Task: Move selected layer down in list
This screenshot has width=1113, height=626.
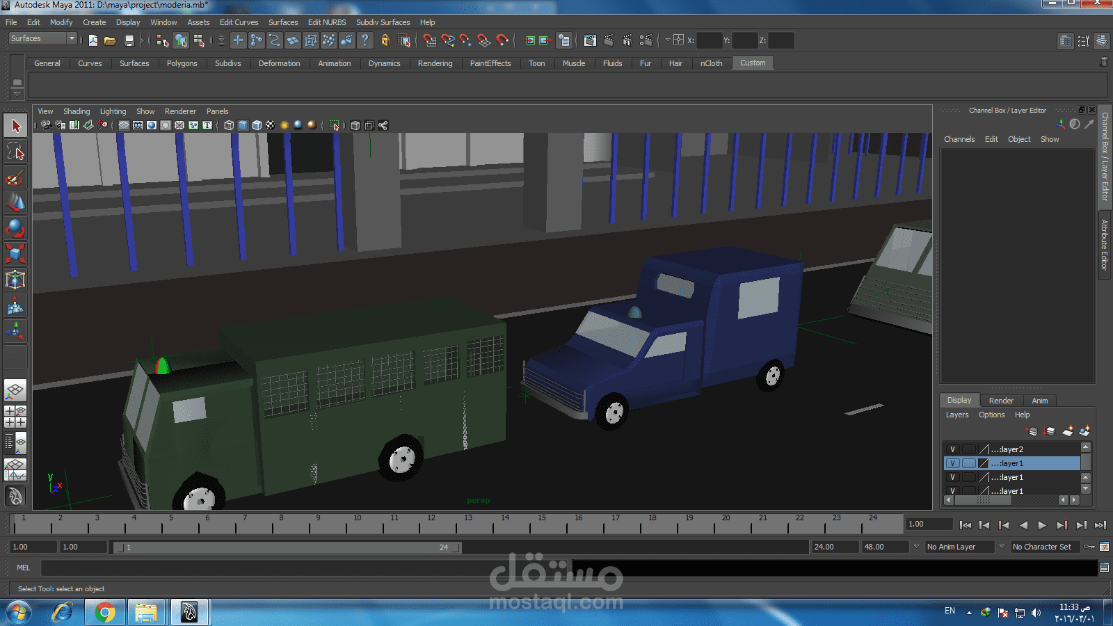Action: [x=1049, y=431]
